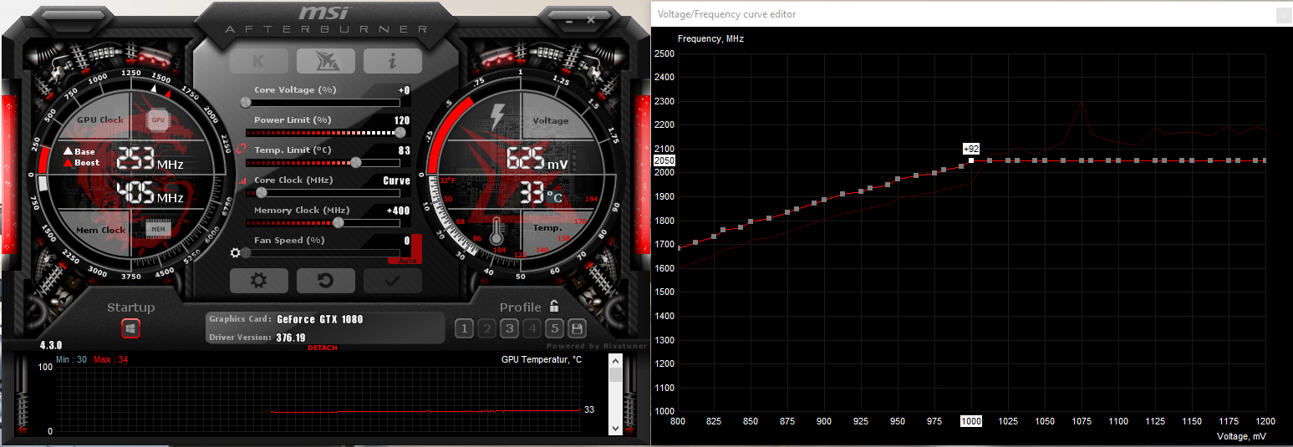The height and width of the screenshot is (447, 1293).
Task: Apply settings with the checkmark button
Action: tap(392, 281)
